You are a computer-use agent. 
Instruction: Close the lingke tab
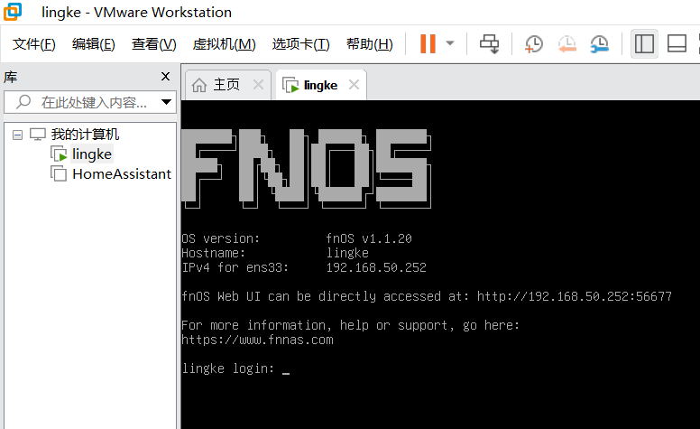tap(354, 84)
